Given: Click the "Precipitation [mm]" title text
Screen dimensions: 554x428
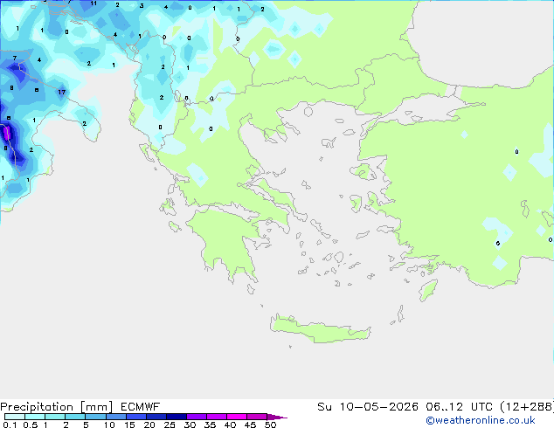Looking at the screenshot, I should point(57,407).
